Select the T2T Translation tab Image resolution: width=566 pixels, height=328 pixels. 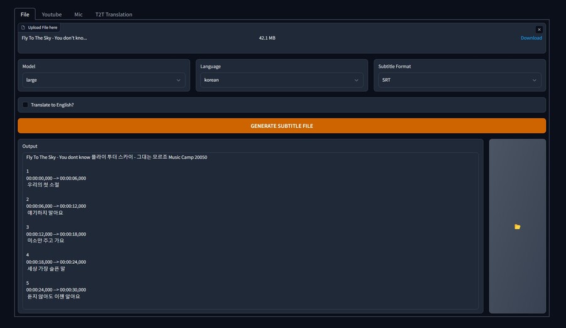(114, 14)
